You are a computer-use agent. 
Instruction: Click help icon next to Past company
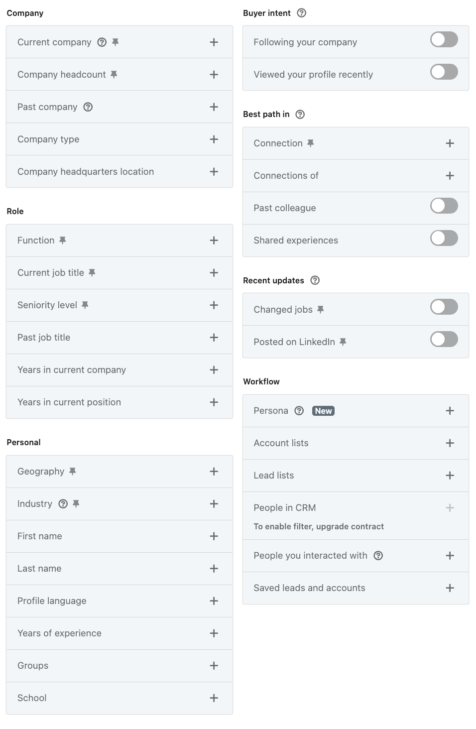88,107
